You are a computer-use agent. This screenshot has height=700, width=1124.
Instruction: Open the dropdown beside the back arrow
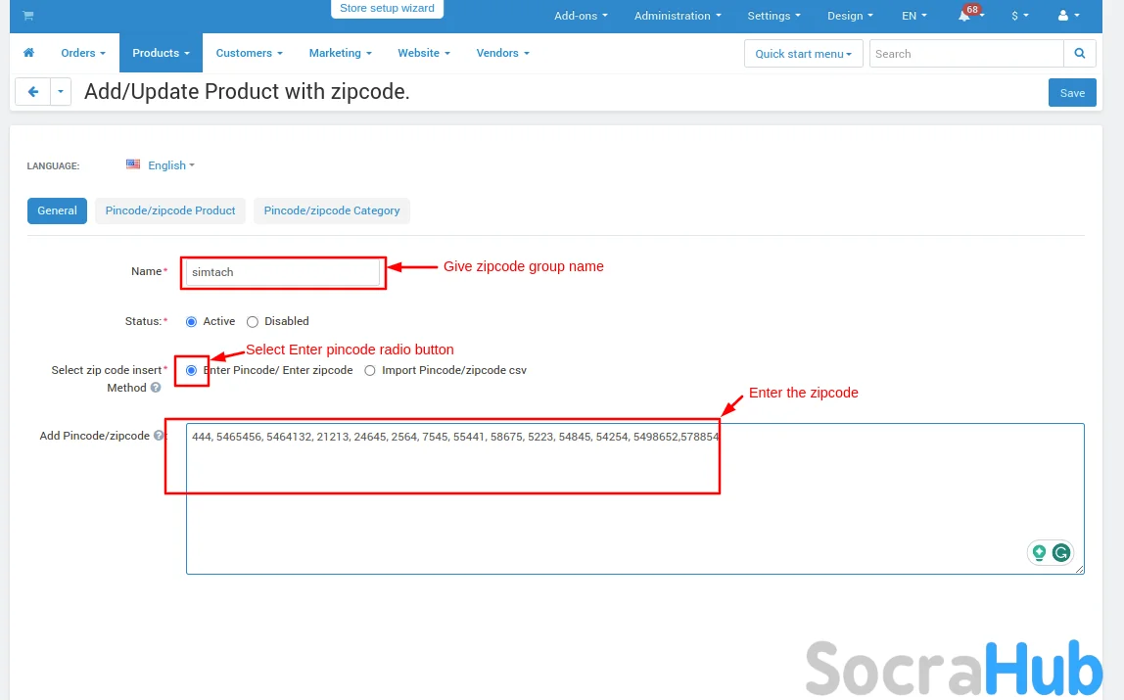[x=61, y=92]
